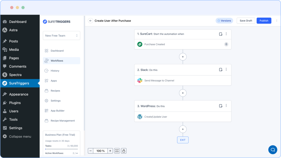Viewport: 281px width, 158px height.
Task: Click the fit-to-screen icon near zoom controls
Action: point(117,151)
